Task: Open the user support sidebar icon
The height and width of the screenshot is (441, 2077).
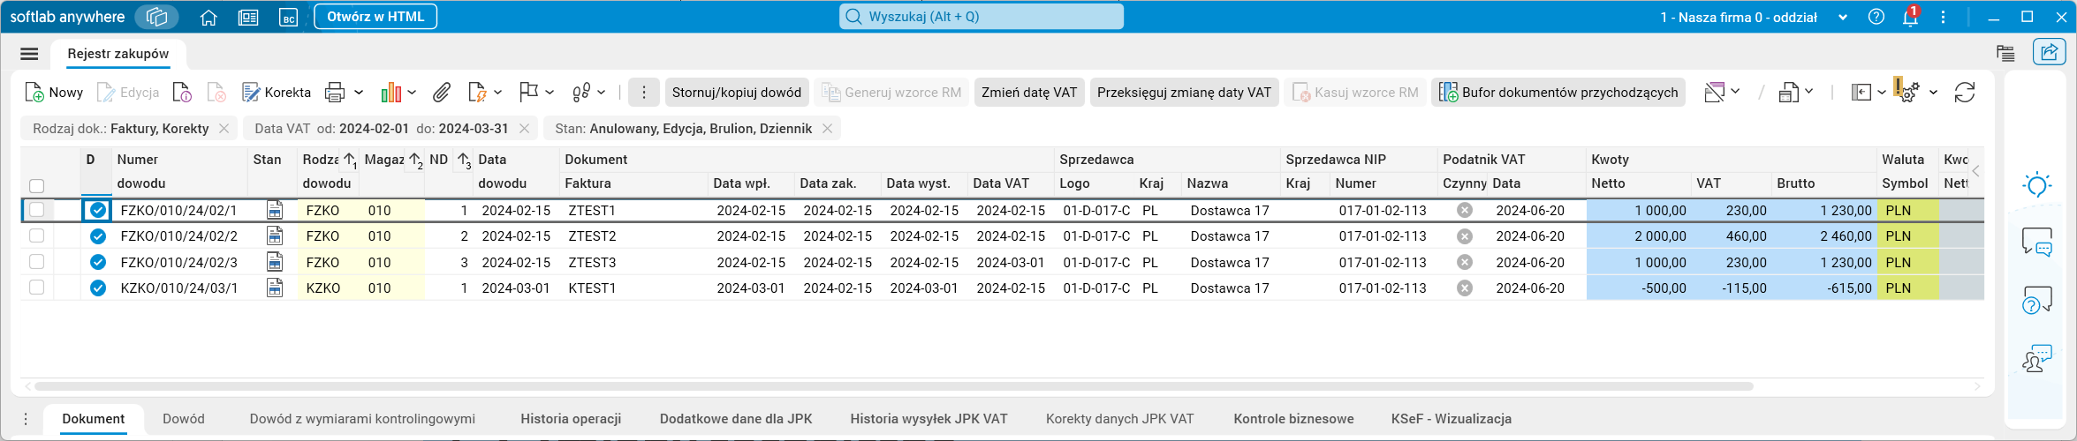Action: (x=2037, y=358)
